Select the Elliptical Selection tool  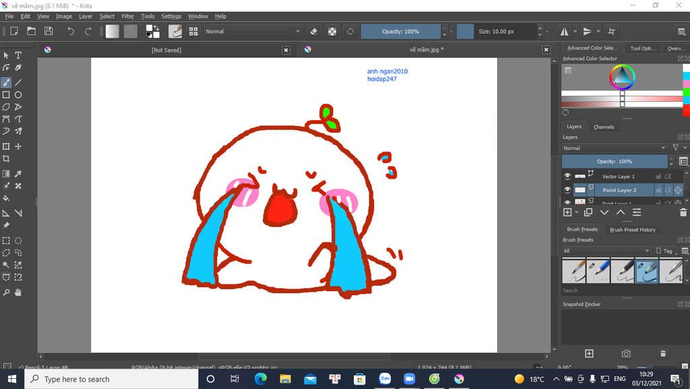click(18, 241)
